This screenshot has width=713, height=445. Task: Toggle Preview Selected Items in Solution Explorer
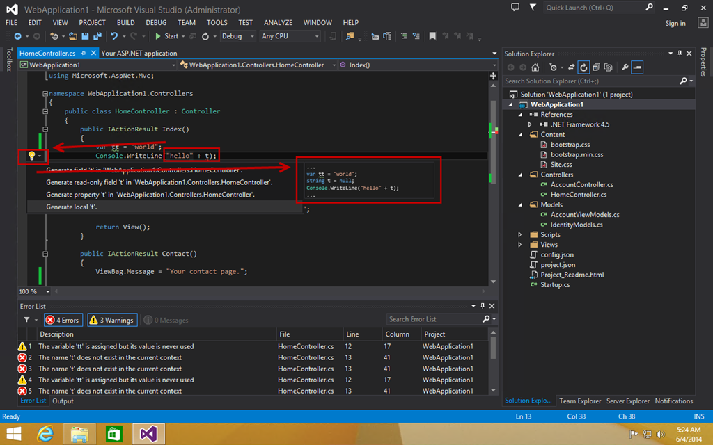point(638,67)
